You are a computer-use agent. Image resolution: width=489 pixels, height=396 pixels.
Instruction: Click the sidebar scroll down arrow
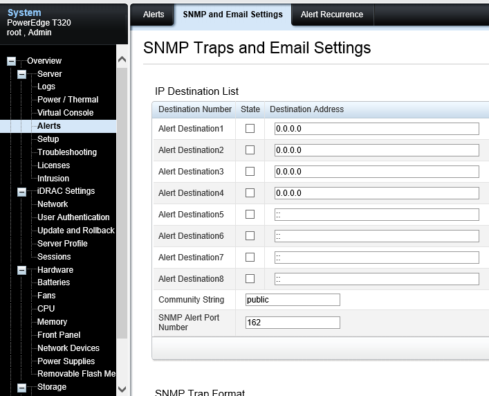point(122,389)
